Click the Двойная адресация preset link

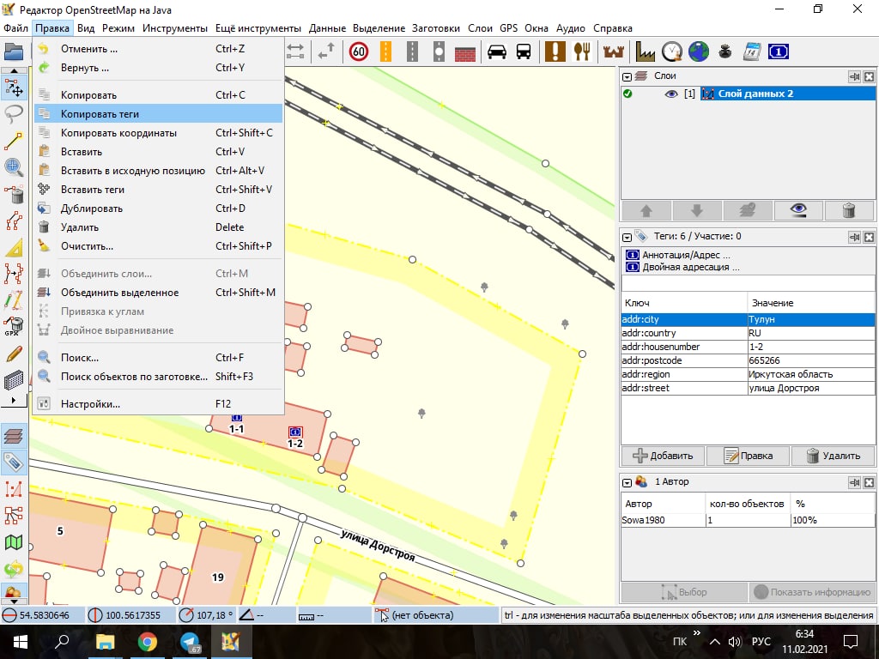pos(691,268)
